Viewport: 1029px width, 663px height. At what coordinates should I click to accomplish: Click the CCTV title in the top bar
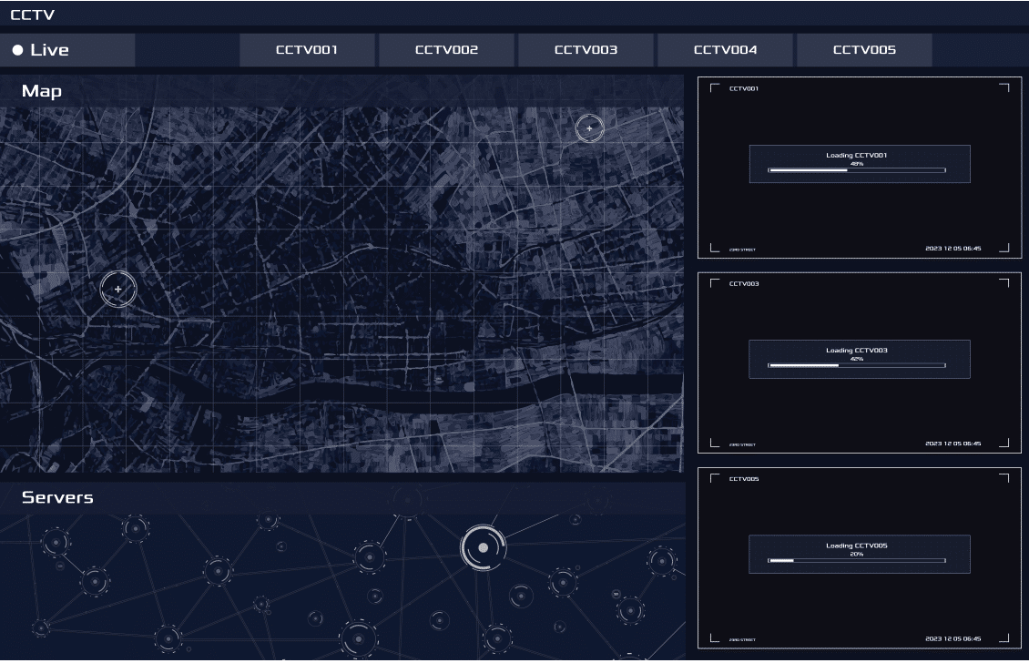(x=33, y=14)
